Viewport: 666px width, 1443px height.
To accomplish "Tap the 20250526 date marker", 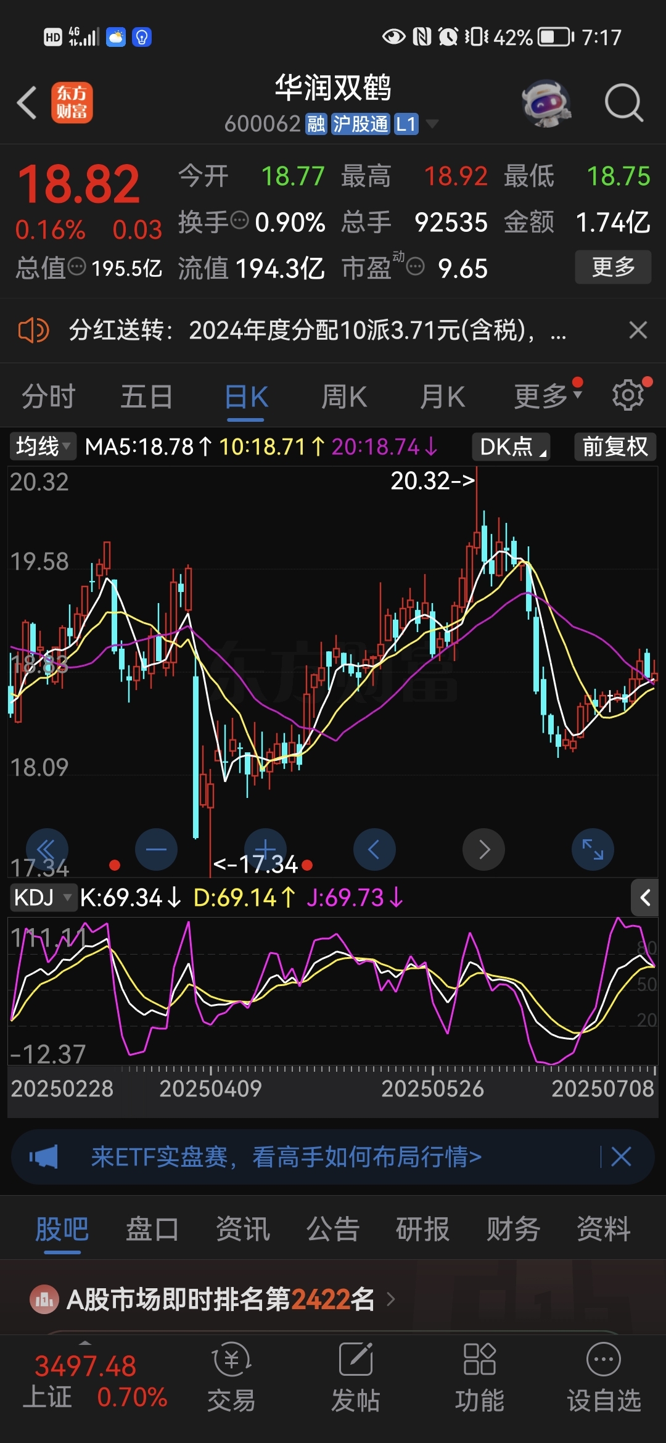I will (432, 1088).
